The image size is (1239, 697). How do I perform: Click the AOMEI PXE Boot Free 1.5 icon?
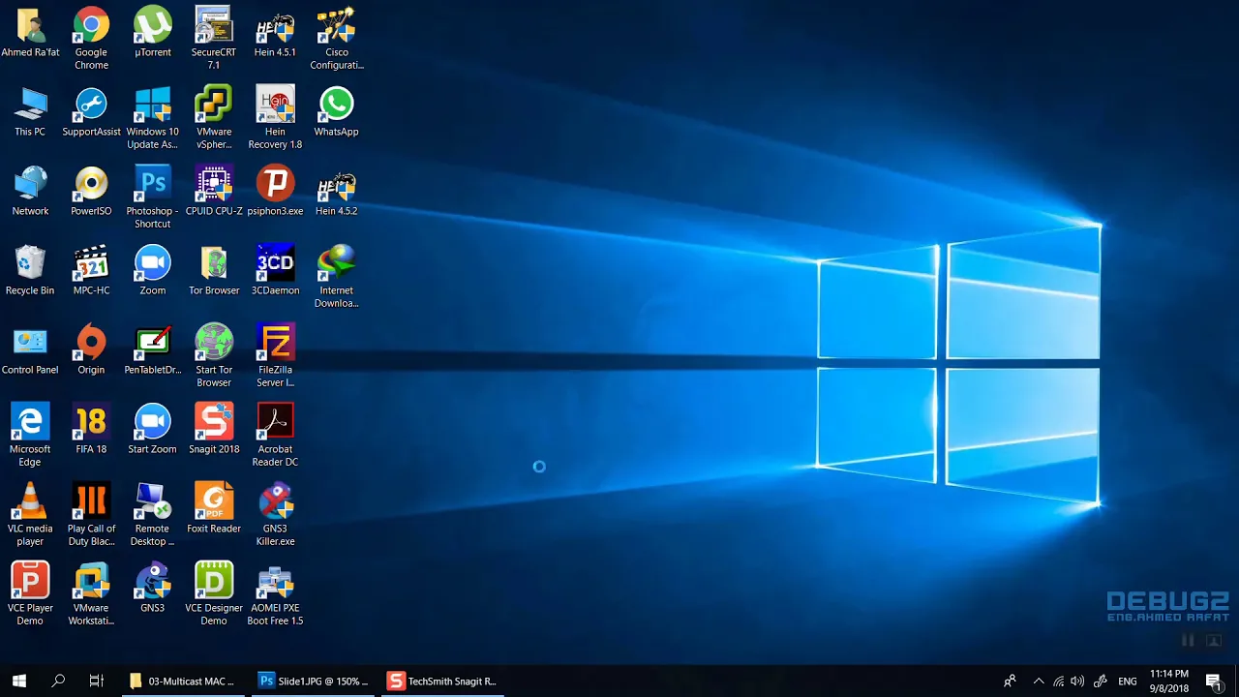(x=275, y=594)
